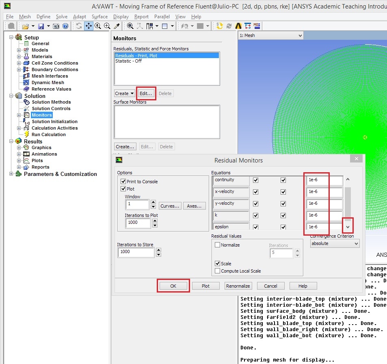
Task: Open the Display menu
Action: pyautogui.click(x=121, y=17)
